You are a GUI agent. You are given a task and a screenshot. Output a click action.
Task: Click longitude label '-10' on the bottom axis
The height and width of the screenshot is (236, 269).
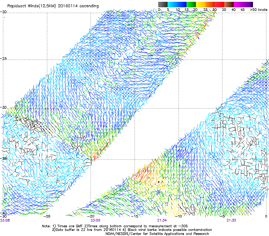pos(178,216)
